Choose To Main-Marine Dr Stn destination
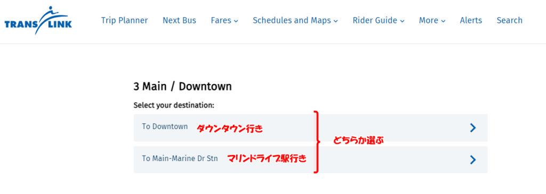 tap(311, 159)
